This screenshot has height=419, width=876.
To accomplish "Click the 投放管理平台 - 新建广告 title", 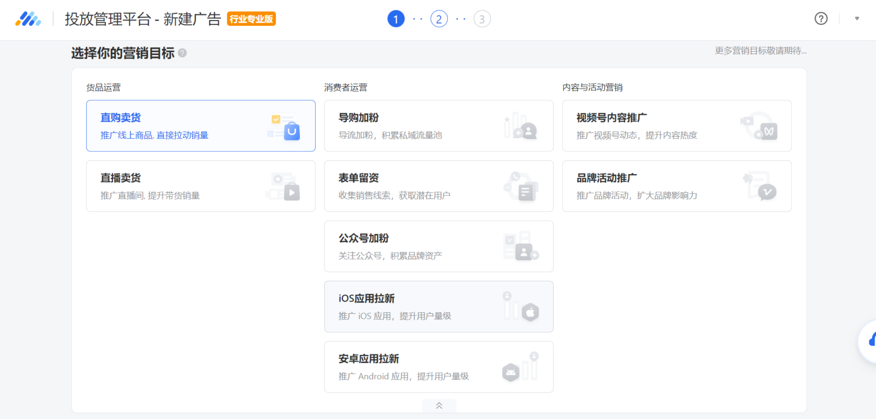I will (x=143, y=19).
